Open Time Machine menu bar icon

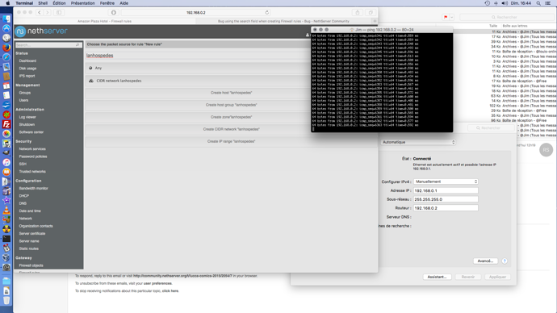pyautogui.click(x=487, y=3)
